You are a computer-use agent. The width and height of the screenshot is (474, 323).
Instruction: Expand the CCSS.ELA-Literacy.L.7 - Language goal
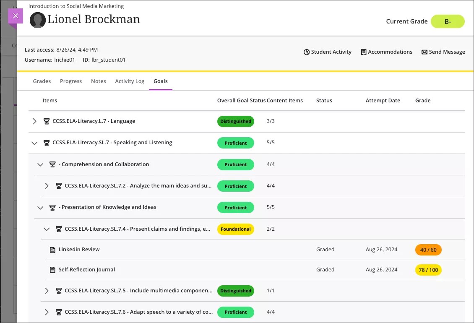click(x=35, y=121)
